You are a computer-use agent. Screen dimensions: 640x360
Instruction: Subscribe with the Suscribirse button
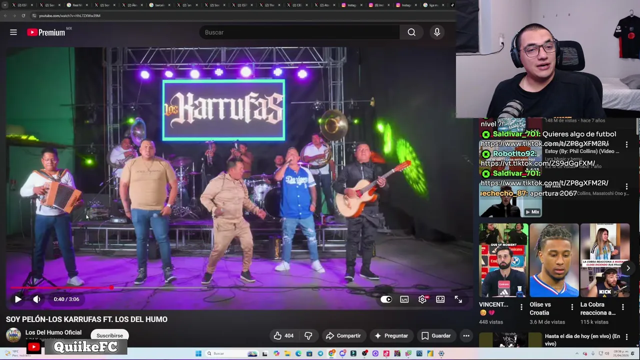tap(109, 335)
